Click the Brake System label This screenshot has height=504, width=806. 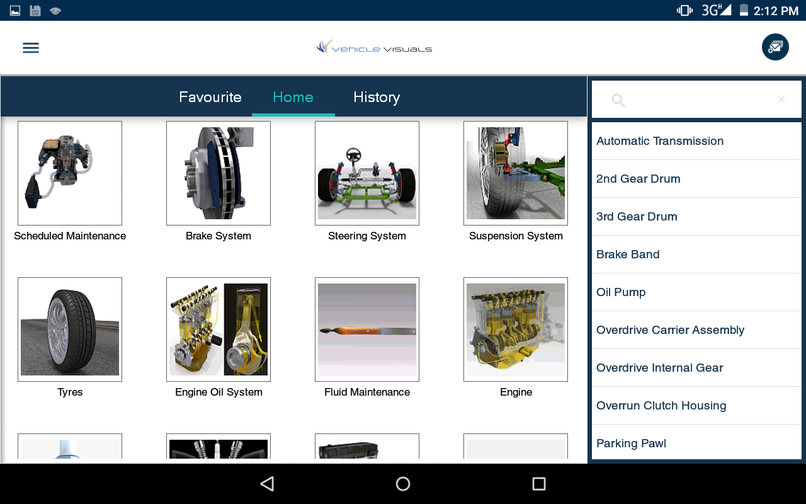tap(219, 236)
